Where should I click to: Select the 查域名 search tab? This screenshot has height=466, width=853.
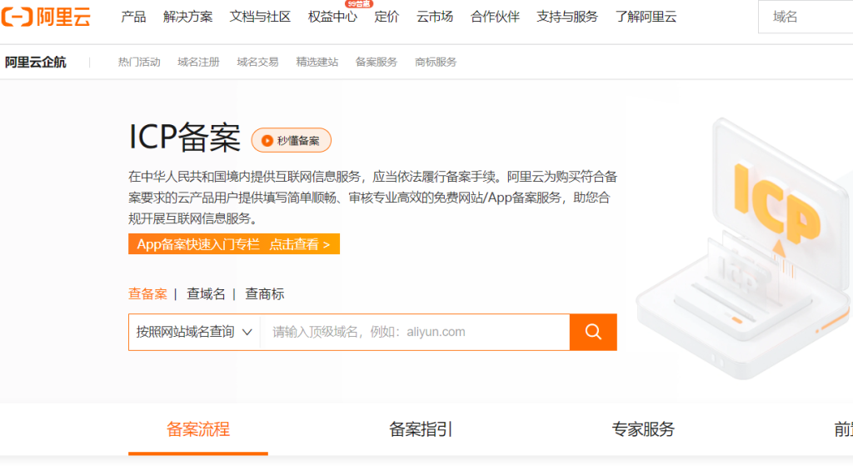[x=206, y=294]
